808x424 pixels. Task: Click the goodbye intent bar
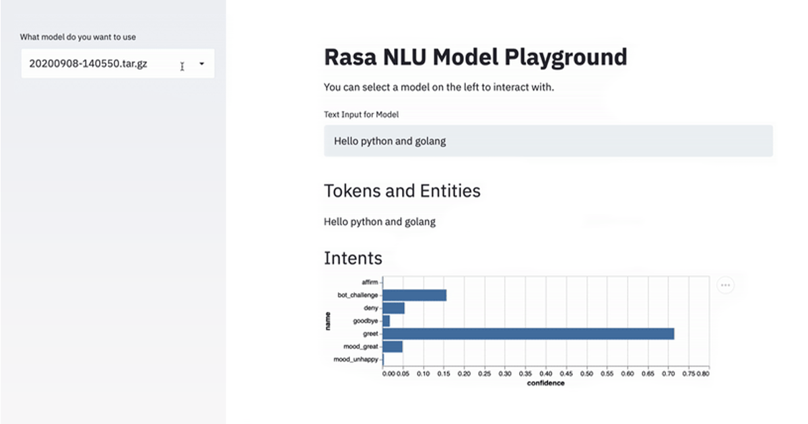[x=386, y=321]
